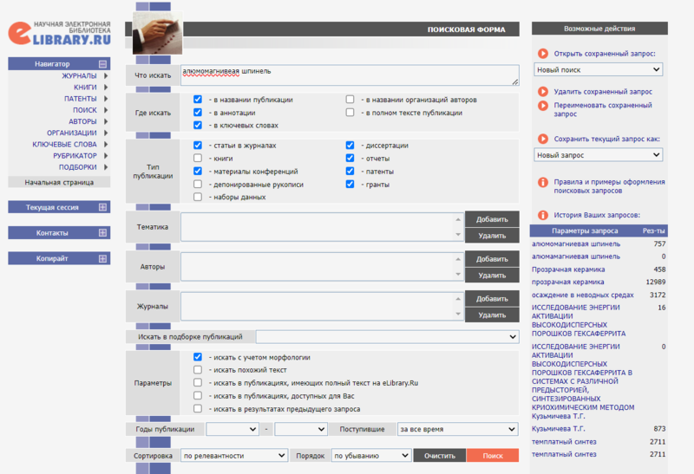This screenshot has width=694, height=474.
Task: Collapse the Навигатор panel minus icon
Action: (102, 64)
